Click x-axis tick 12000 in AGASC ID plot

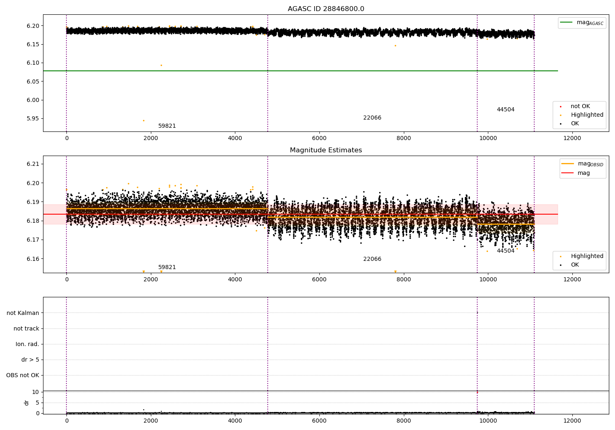click(x=572, y=138)
